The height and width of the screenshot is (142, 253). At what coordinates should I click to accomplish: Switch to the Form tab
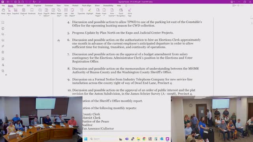[x=66, y=6]
